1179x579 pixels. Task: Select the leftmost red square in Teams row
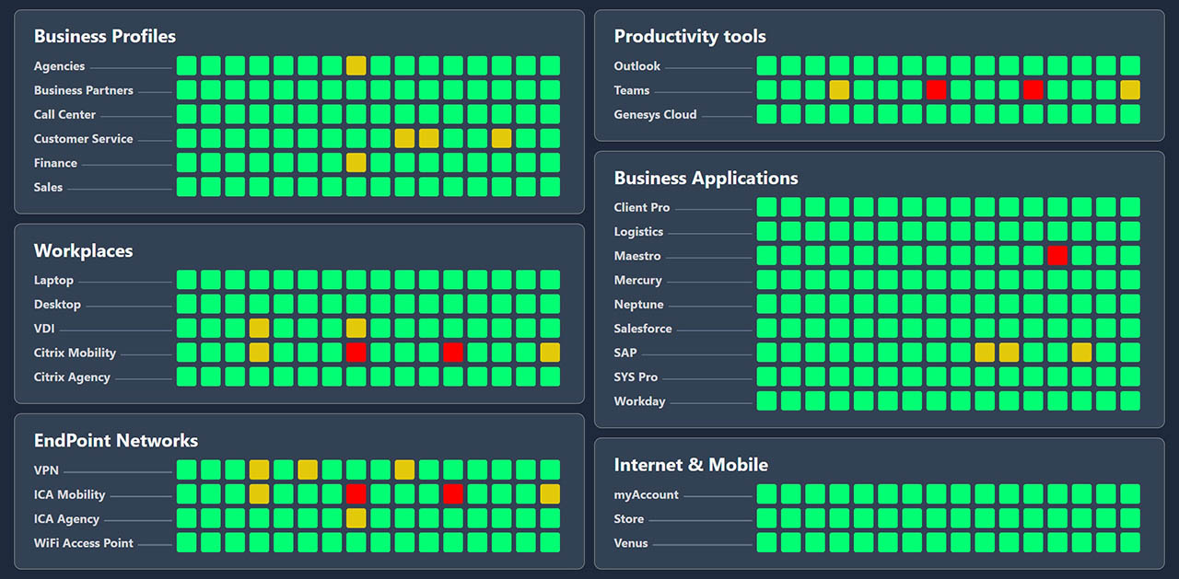pos(936,90)
